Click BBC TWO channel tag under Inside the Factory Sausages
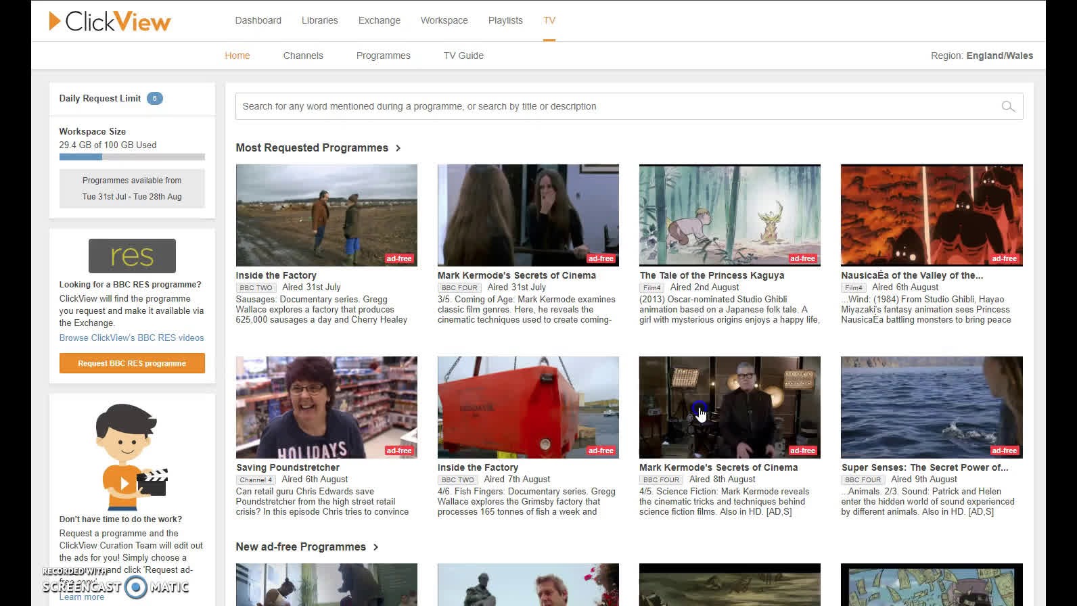Screen dimensions: 1077x606 click(x=256, y=287)
